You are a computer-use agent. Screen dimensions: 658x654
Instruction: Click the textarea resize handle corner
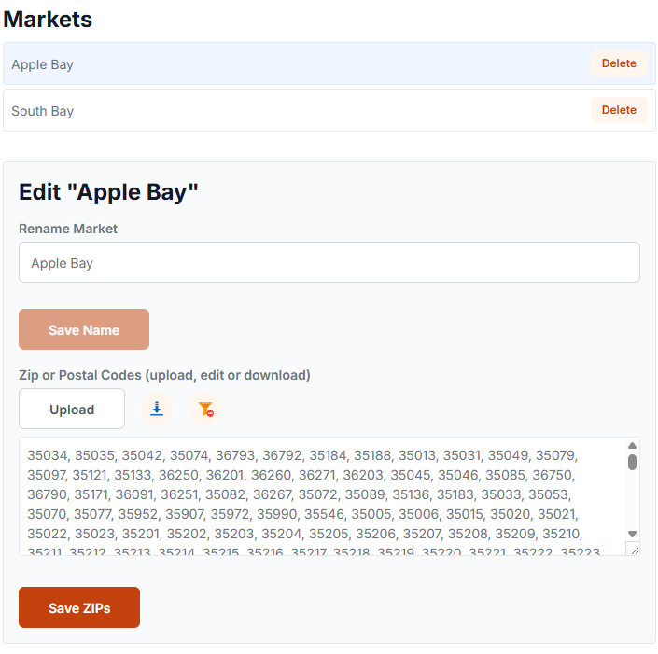[x=633, y=550]
